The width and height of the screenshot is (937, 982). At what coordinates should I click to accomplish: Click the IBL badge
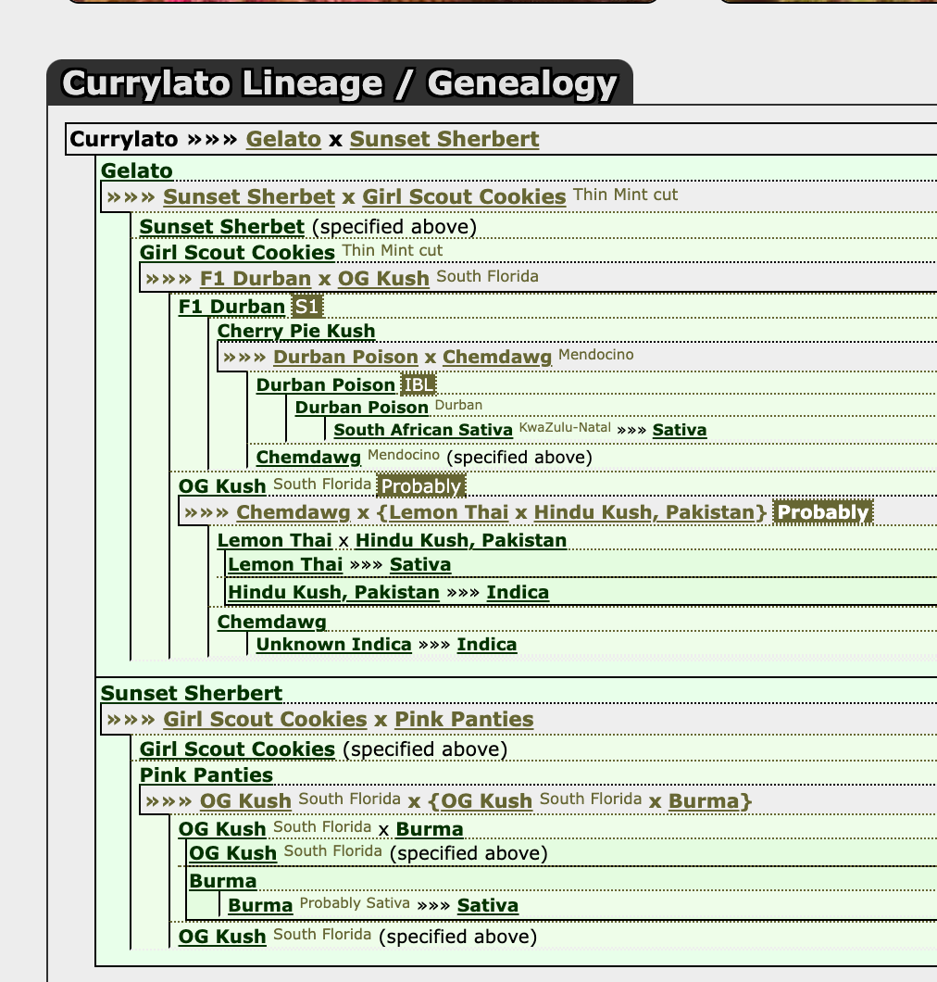(418, 384)
